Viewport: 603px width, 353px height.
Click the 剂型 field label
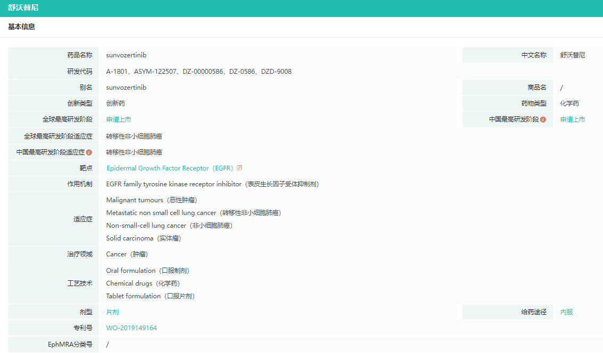click(x=86, y=312)
